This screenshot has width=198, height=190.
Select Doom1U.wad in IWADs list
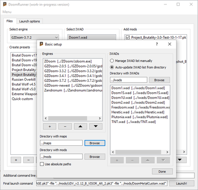click(140, 98)
